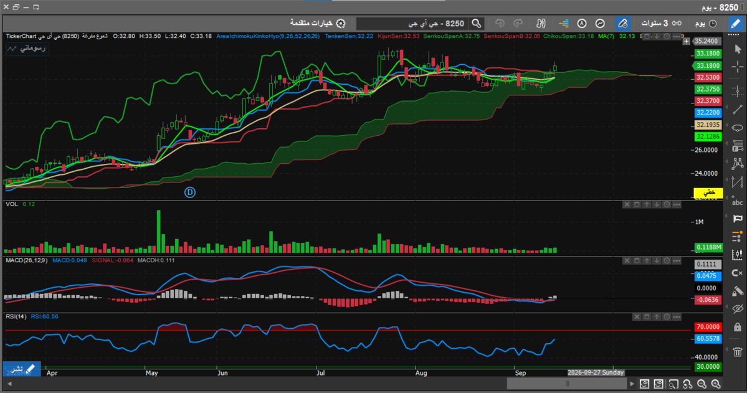Image resolution: width=747 pixels, height=393 pixels.
Task: Click the zoom in magnifier
Action: pos(716,384)
